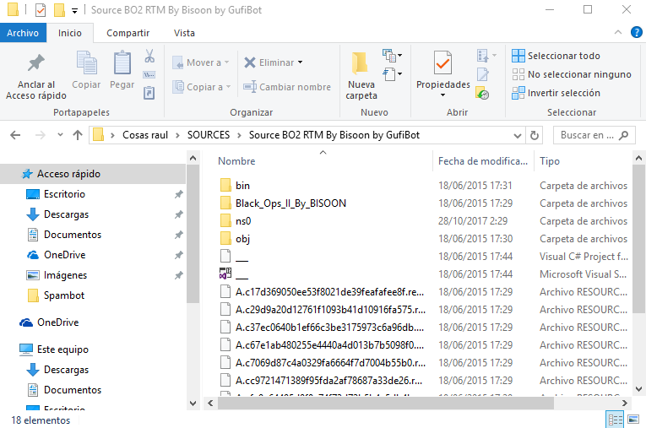Switch to details view layout icon
The image size is (646, 428).
[x=615, y=420]
